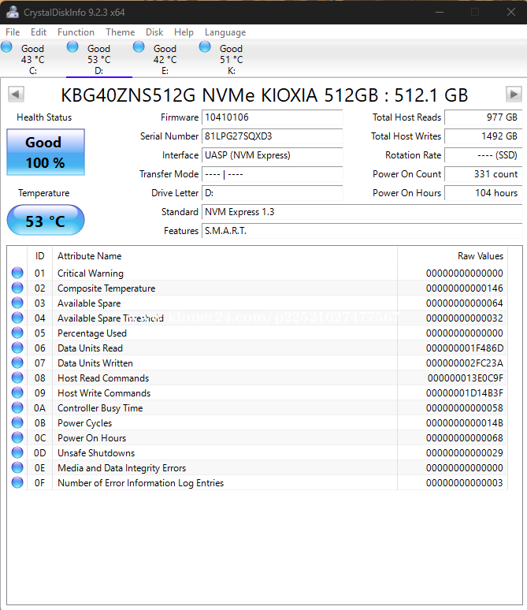The height and width of the screenshot is (610, 527).
Task: Select the Controller Busy Time attribute name
Action: click(x=100, y=408)
